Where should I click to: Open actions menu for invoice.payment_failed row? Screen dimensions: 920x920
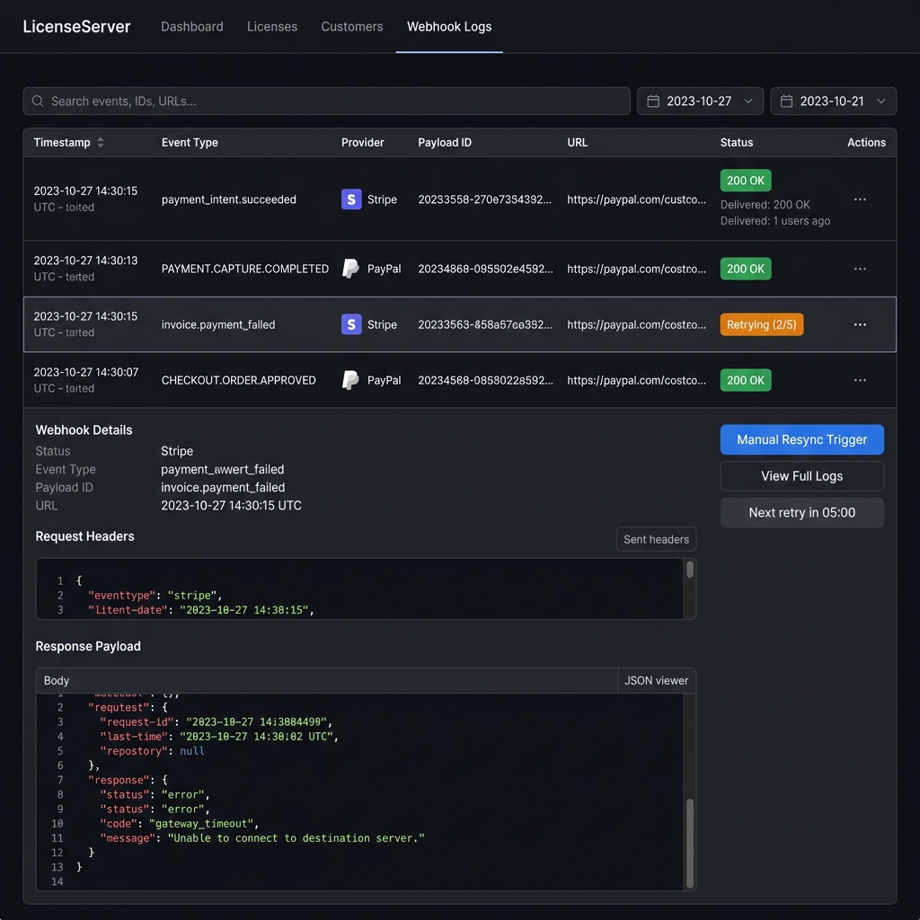tap(860, 324)
